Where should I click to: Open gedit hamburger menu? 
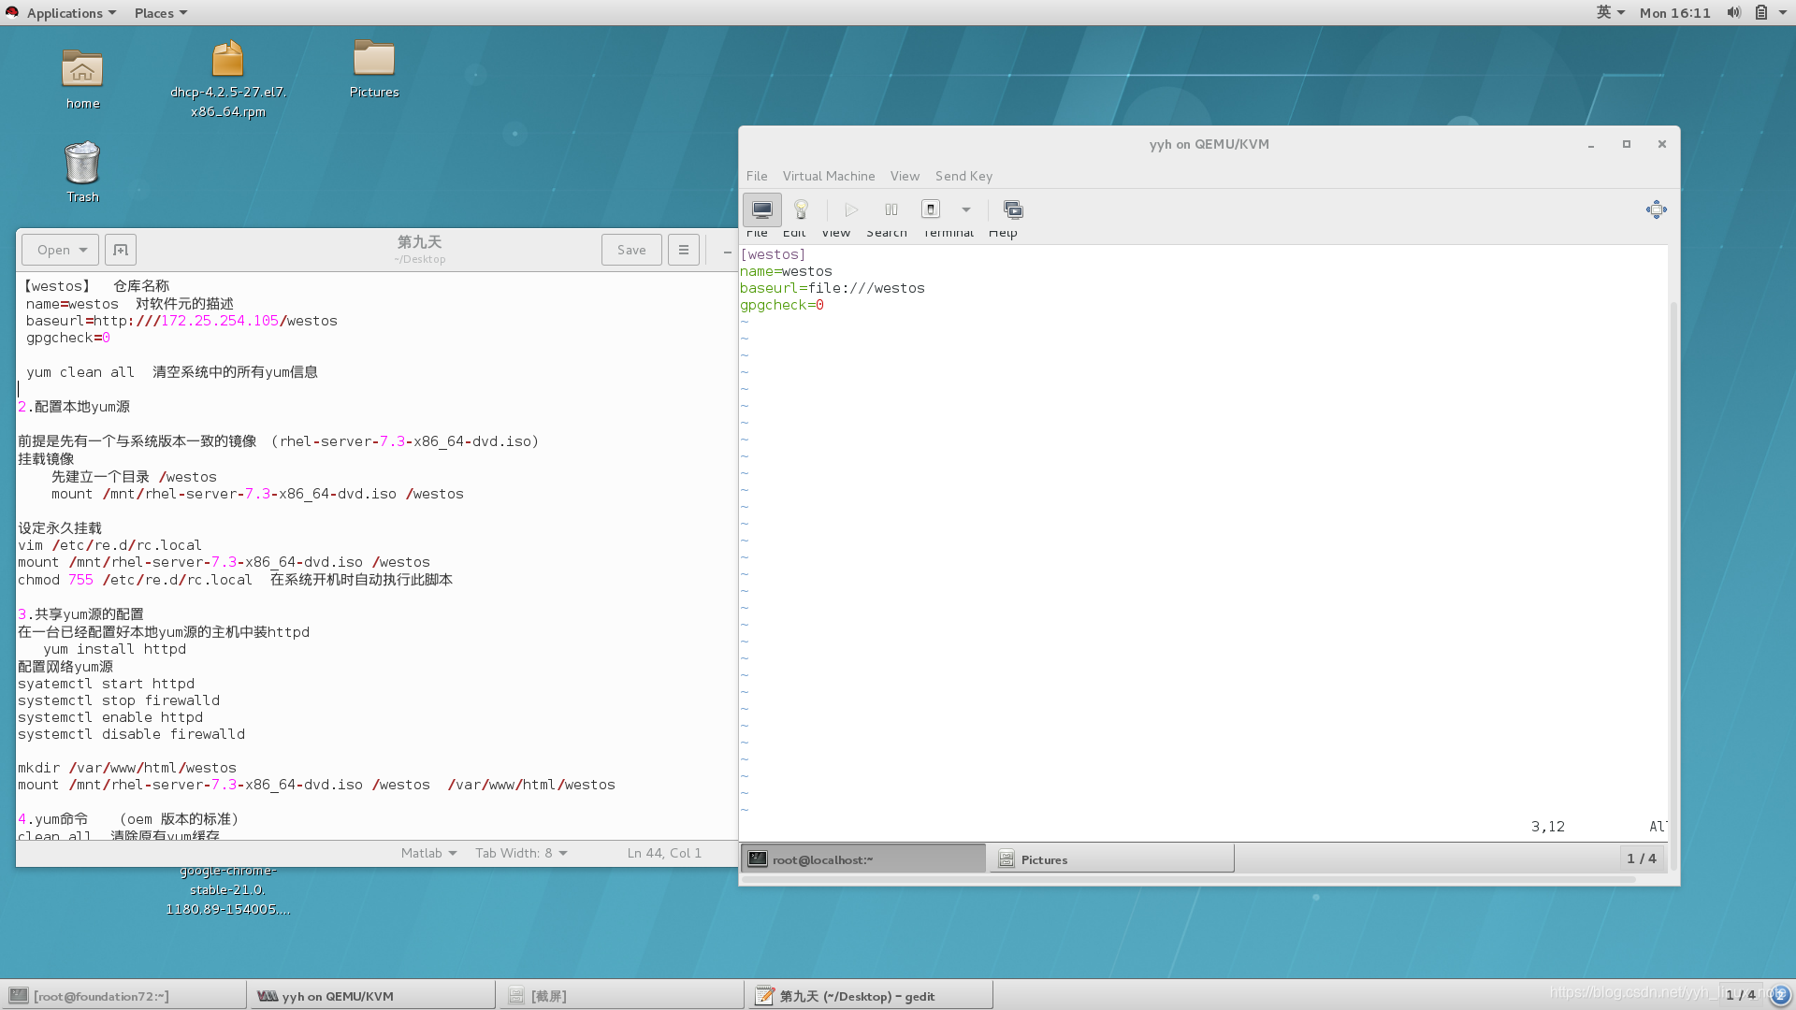click(684, 250)
